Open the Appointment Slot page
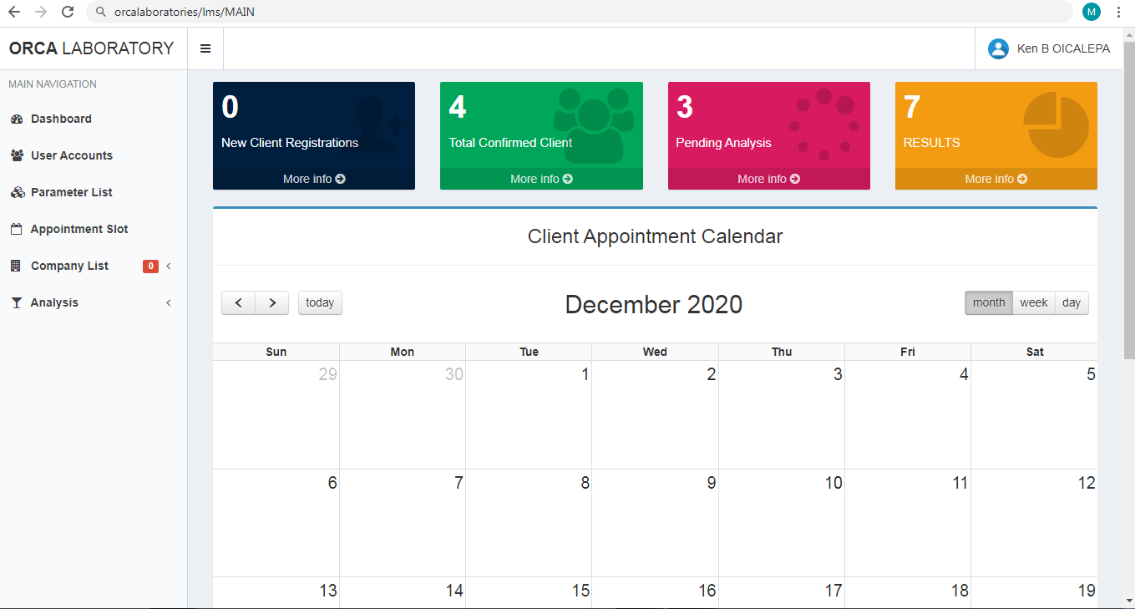This screenshot has height=609, width=1135. 94,229
